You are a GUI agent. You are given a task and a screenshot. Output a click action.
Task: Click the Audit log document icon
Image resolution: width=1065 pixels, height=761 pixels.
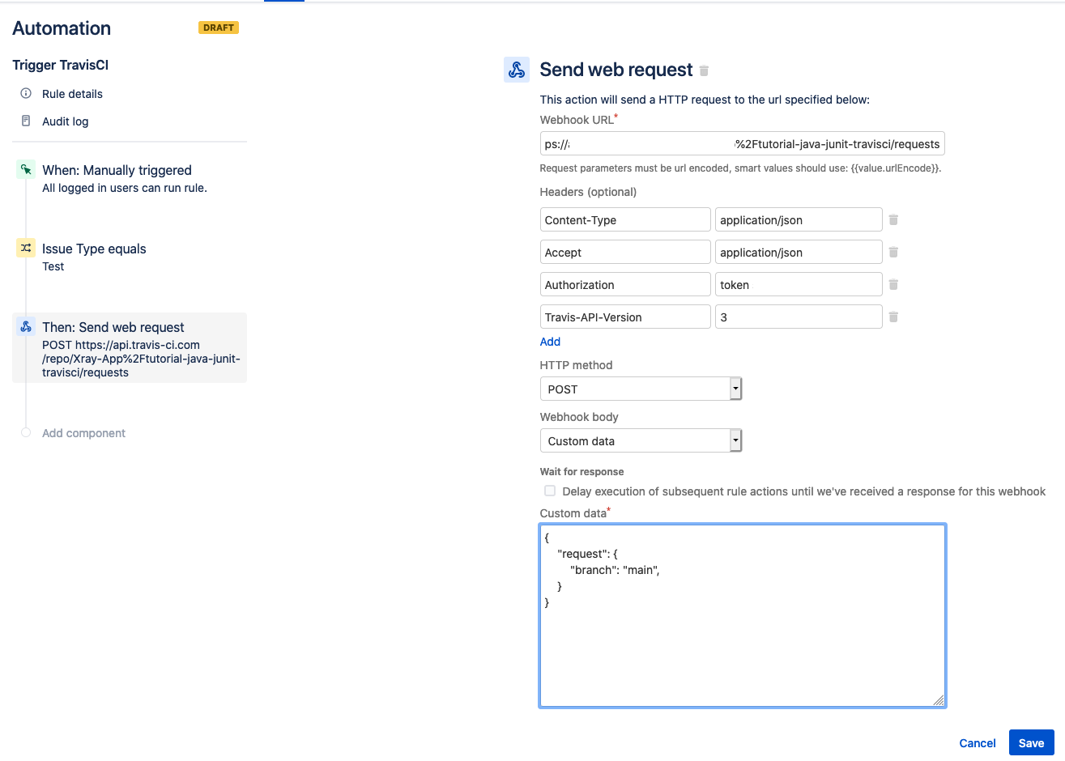pos(26,121)
